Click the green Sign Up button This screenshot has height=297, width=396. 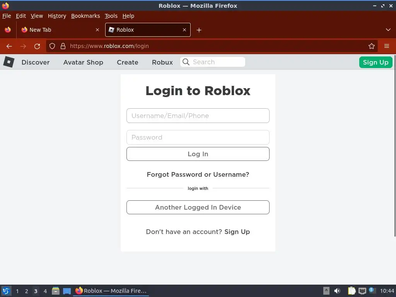pos(376,62)
